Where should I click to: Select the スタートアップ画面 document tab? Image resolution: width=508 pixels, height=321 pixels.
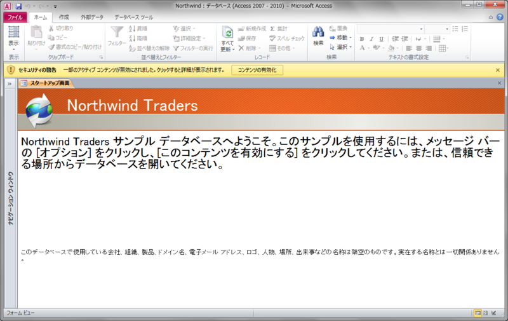(46, 83)
